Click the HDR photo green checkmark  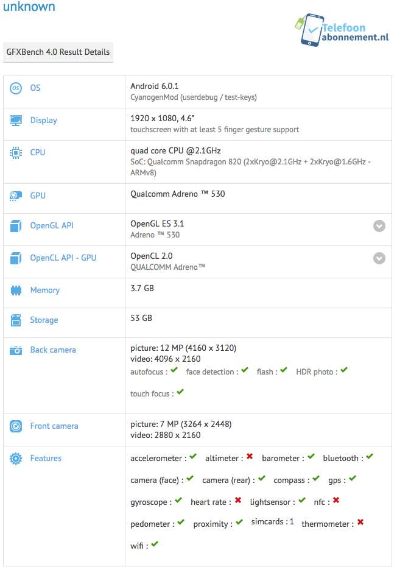344,370
